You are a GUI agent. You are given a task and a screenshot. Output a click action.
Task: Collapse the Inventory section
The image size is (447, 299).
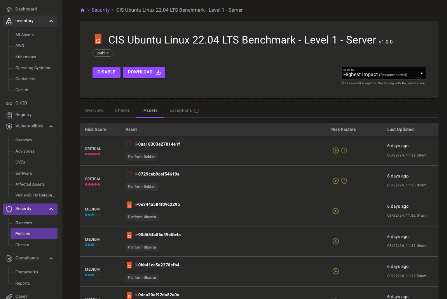[x=51, y=21]
